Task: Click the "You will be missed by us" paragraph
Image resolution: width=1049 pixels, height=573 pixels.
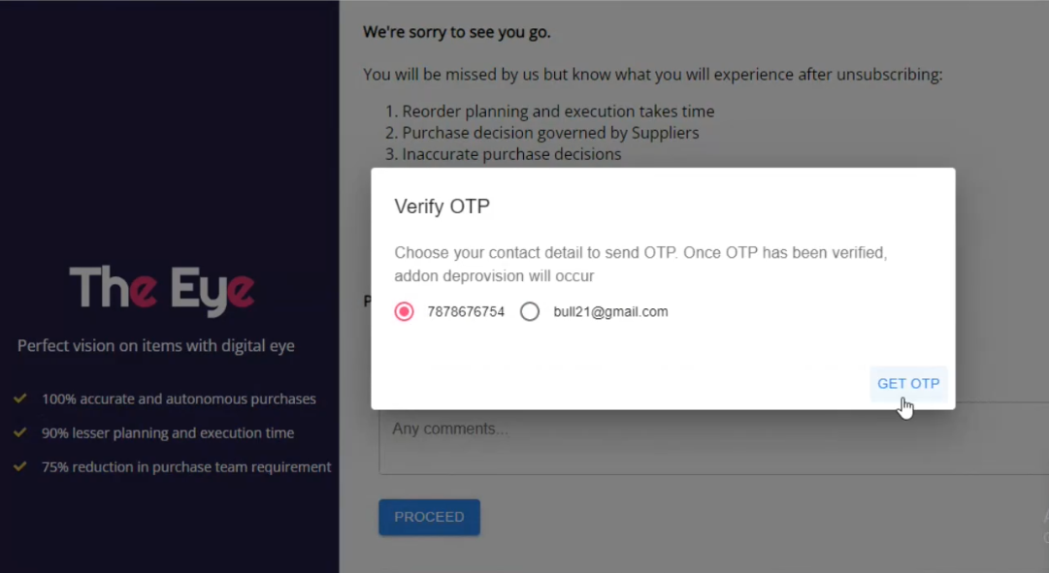Action: click(x=652, y=75)
